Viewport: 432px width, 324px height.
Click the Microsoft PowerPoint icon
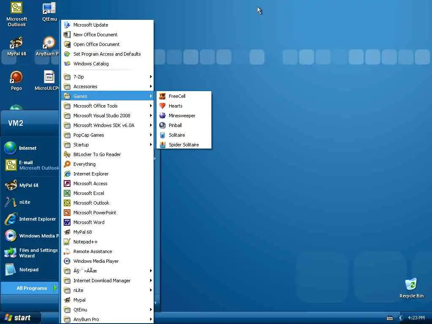pyautogui.click(x=67, y=213)
